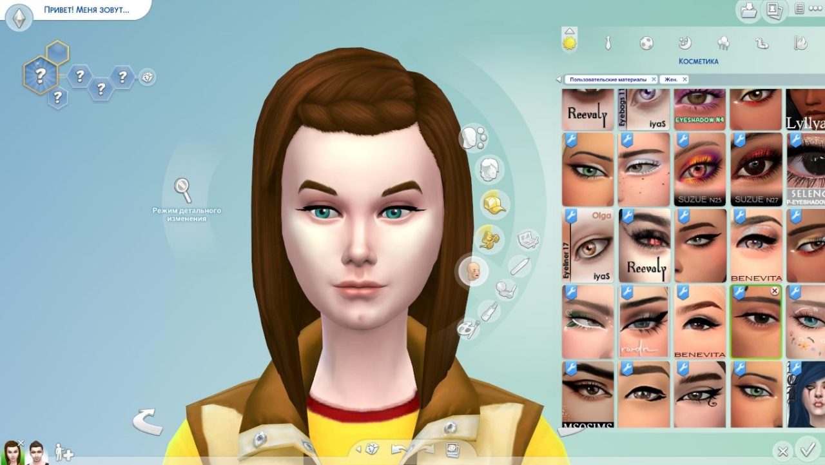Viewport: 825px width, 465px height.
Task: Randomize Sim with bottom dice icon
Action: (x=372, y=448)
